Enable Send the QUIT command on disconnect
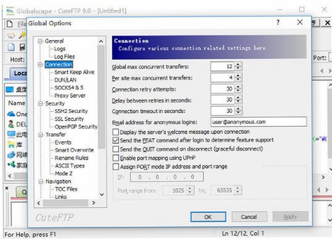The image size is (332, 239). [x=116, y=149]
